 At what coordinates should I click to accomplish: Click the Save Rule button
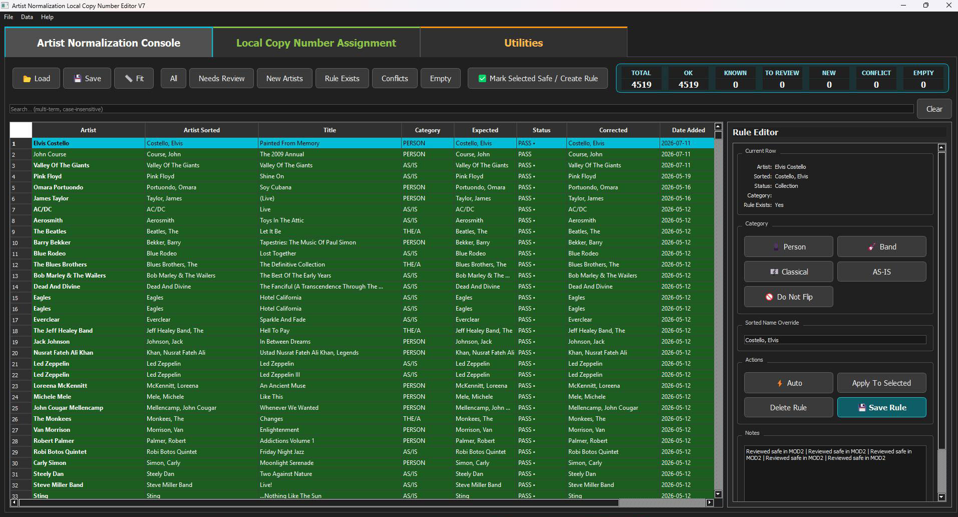pos(881,408)
